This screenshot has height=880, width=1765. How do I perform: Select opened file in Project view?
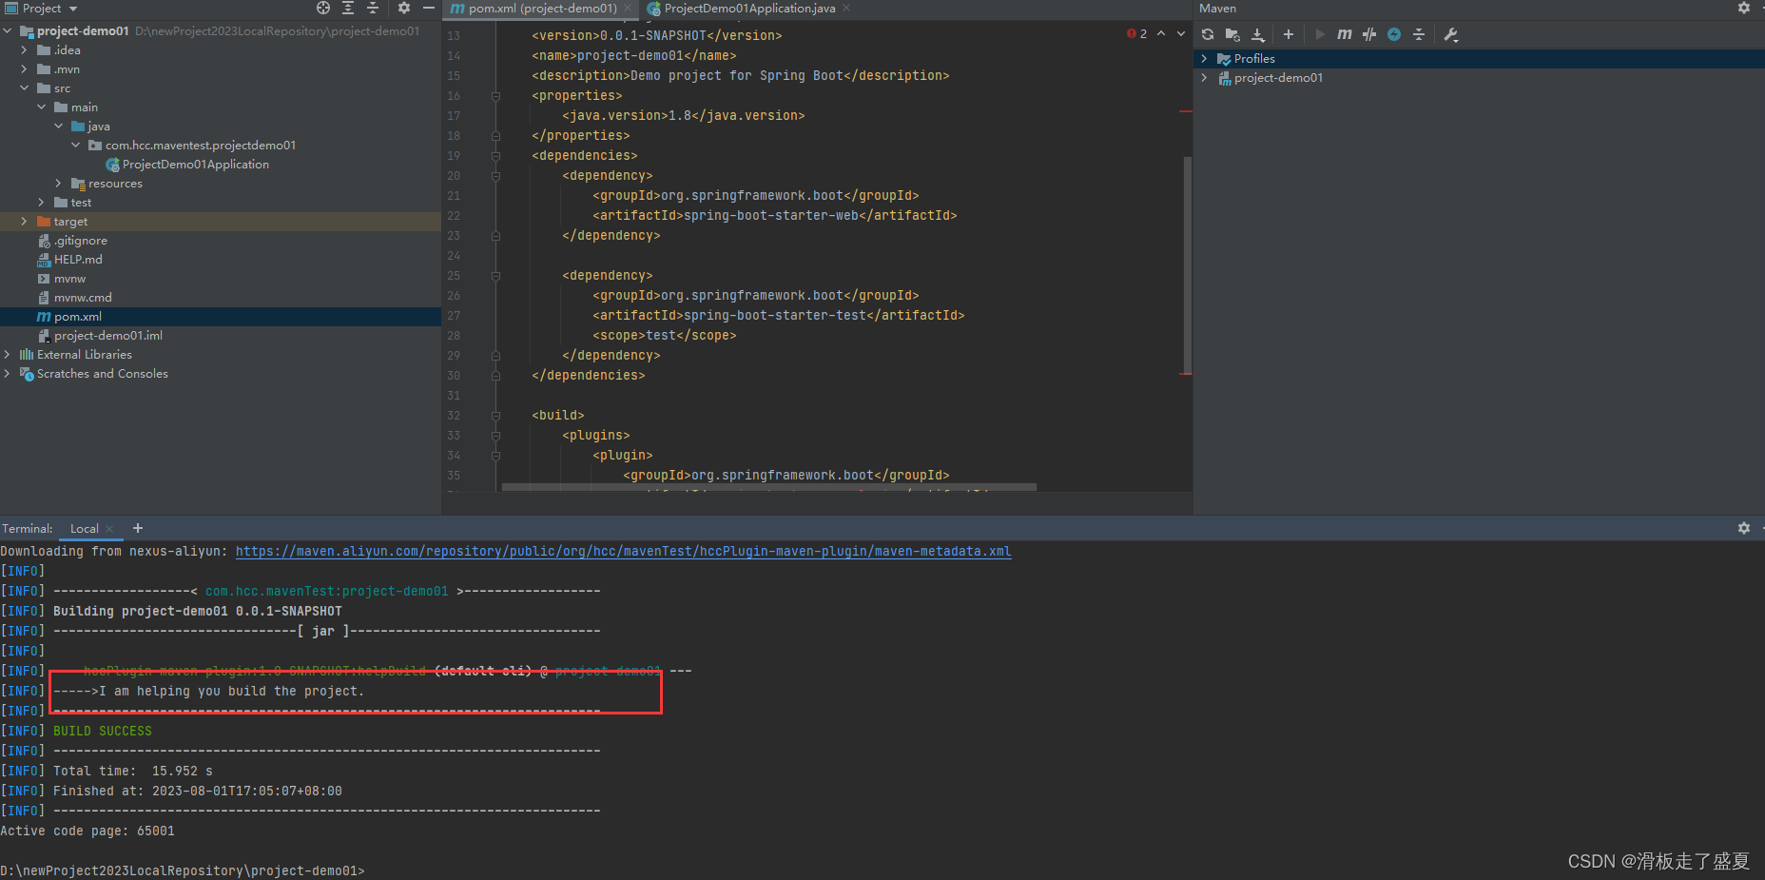tap(323, 8)
